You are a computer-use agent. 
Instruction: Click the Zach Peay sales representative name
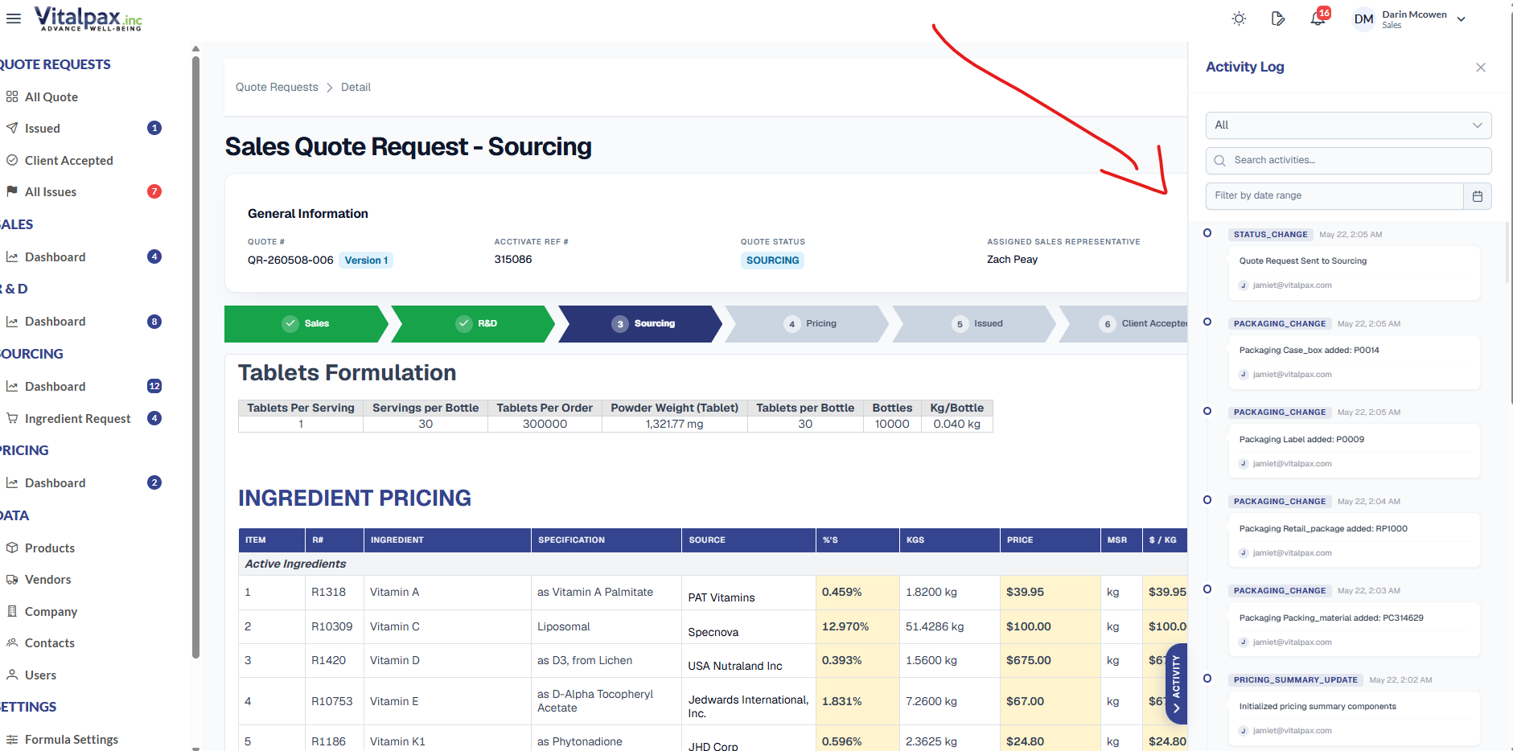1012,260
